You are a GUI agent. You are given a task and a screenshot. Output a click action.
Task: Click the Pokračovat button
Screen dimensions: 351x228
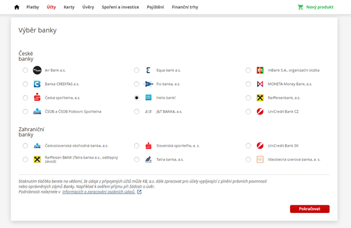click(x=309, y=209)
